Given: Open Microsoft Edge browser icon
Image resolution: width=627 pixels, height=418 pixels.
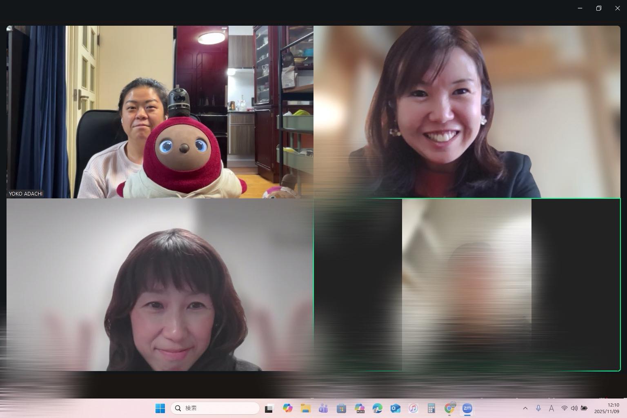Looking at the screenshot, I should [x=377, y=408].
